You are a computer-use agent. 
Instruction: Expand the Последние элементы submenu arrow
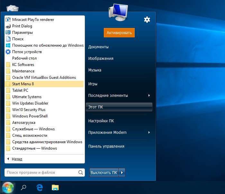point(149,95)
